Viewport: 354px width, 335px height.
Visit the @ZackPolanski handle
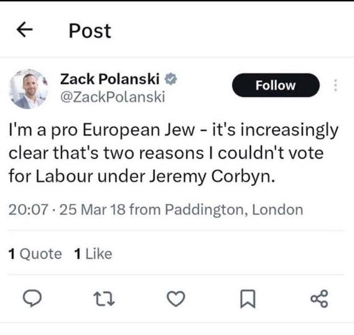(x=113, y=97)
